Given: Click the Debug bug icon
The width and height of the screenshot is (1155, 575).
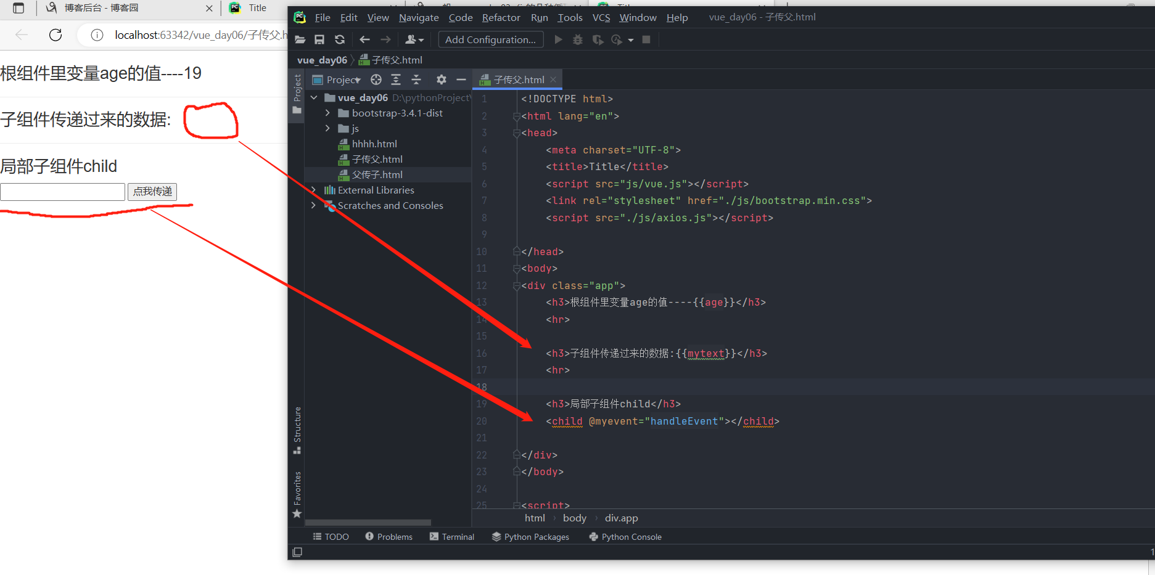Looking at the screenshot, I should (x=578, y=40).
